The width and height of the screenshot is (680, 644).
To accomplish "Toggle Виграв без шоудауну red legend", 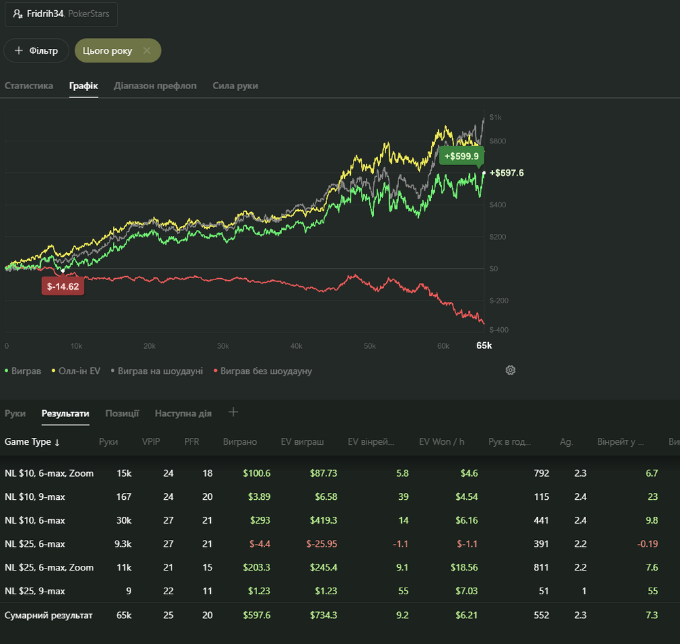I will point(262,371).
